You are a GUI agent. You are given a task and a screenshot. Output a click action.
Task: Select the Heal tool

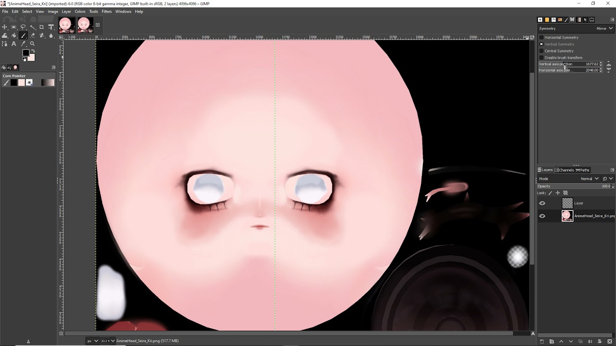[41, 35]
